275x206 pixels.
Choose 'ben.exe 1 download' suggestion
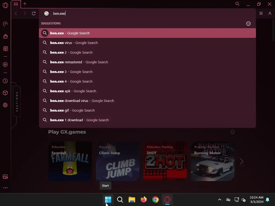click(147, 120)
